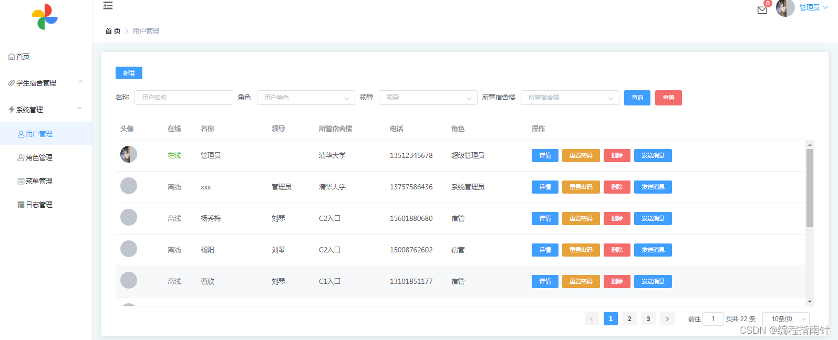Viewport: 838px width, 340px height.
Task: Click 详情 for 曹欣 row
Action: (x=545, y=281)
